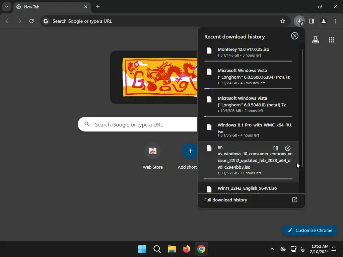This screenshot has height=257, width=343.
Task: Open the Chrome side panel
Action: [312, 21]
